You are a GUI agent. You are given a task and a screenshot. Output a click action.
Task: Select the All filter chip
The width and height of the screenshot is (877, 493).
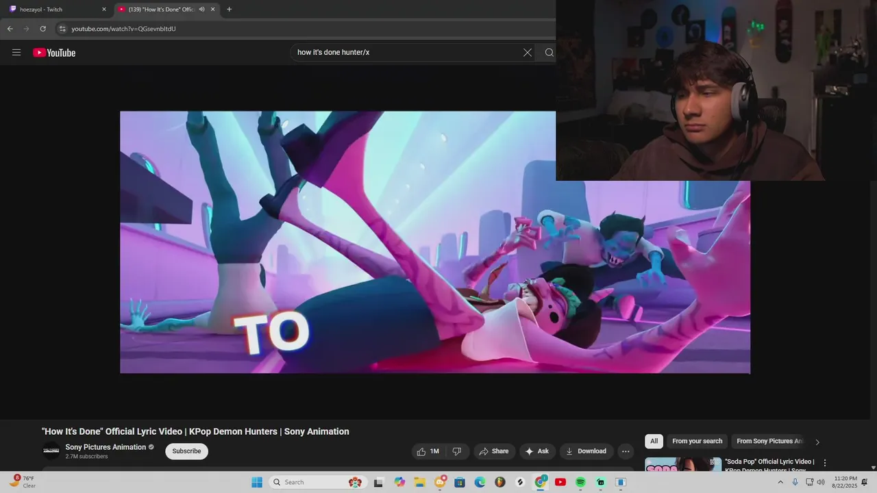[x=654, y=442]
